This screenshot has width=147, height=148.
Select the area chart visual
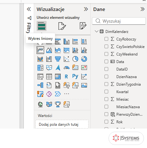pos(49,50)
